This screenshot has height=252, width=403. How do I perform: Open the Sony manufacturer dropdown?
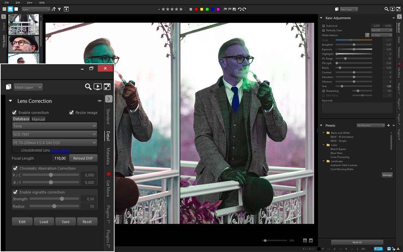[x=54, y=126]
